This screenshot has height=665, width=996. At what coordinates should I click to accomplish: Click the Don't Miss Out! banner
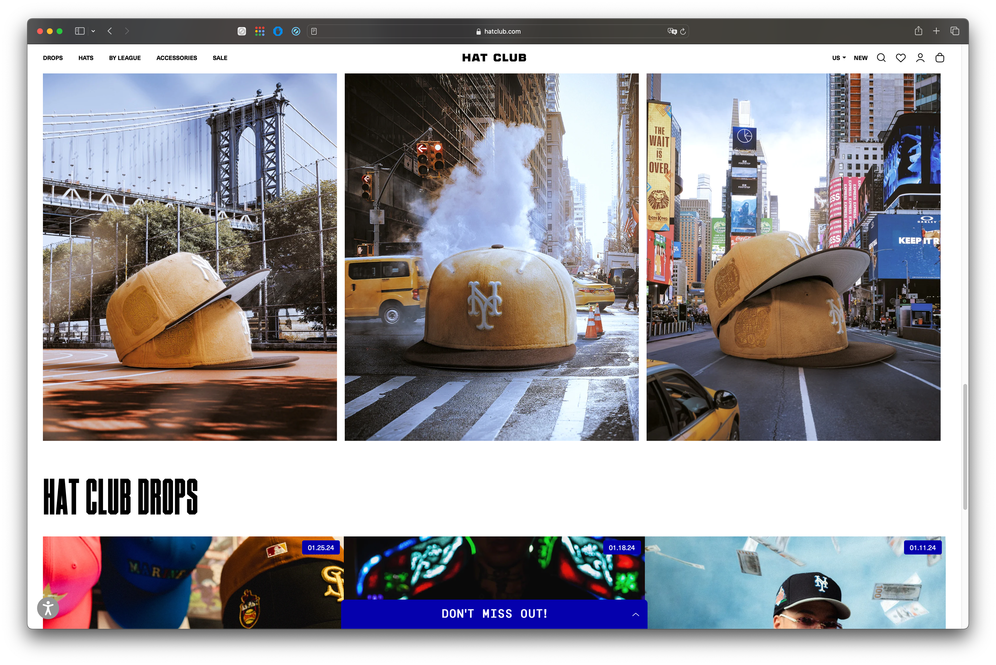point(494,614)
